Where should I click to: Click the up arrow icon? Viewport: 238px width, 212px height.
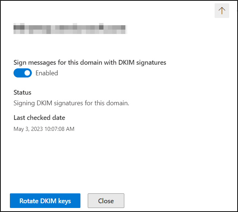pos(222,11)
